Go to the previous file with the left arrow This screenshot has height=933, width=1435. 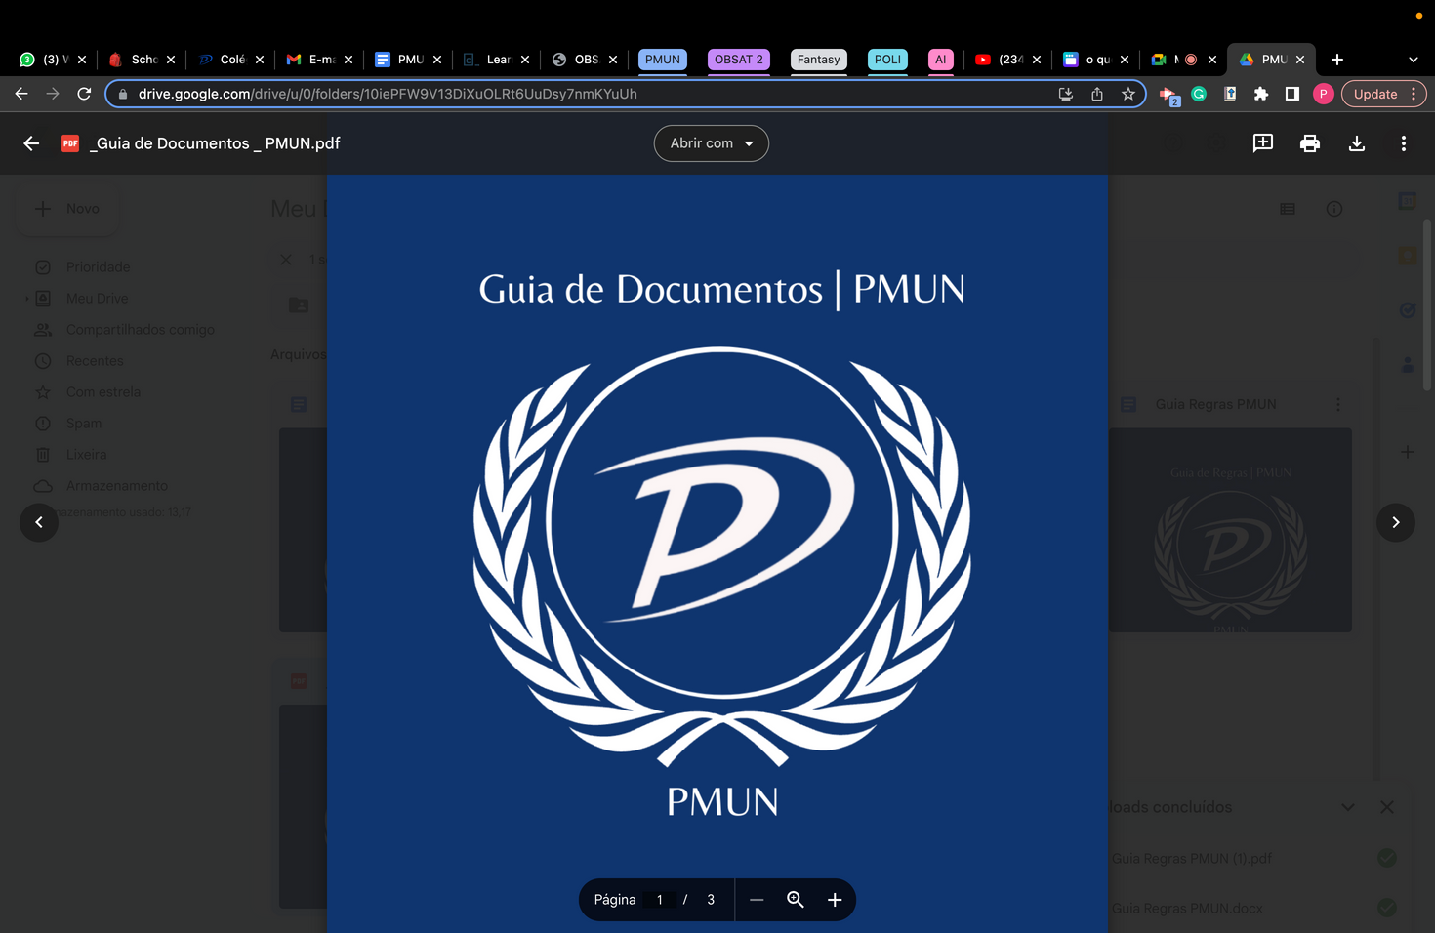point(39,522)
